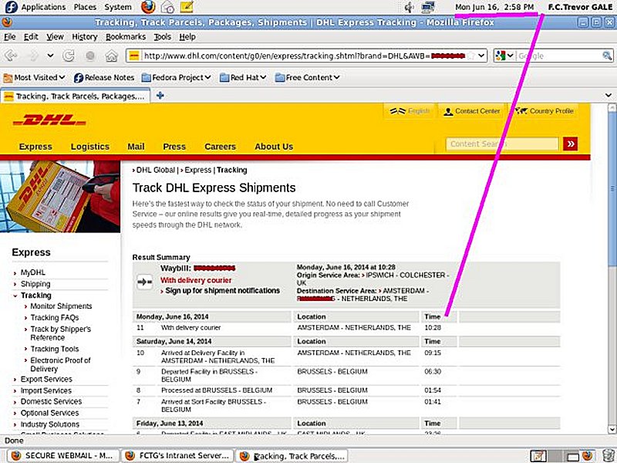Screen dimensions: 617x463
Task: Open the Places menu in the top panel
Action: [85, 7]
